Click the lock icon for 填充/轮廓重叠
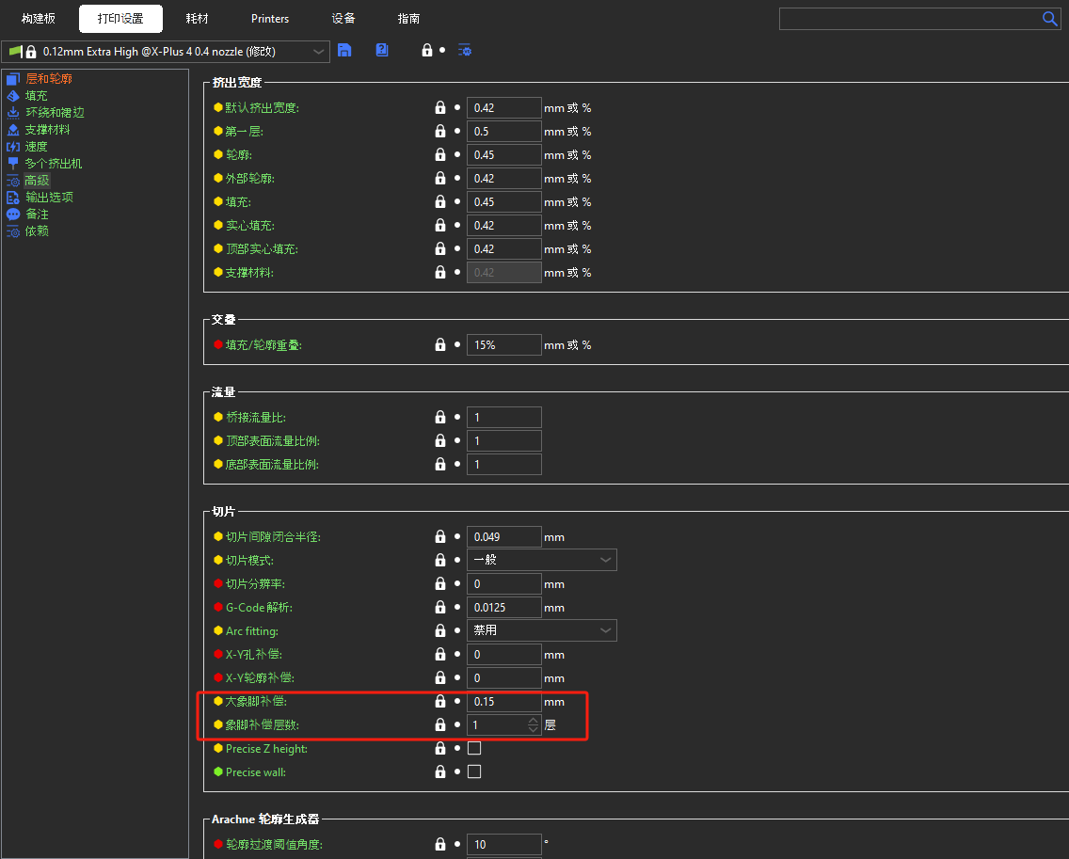1069x859 pixels. (440, 345)
